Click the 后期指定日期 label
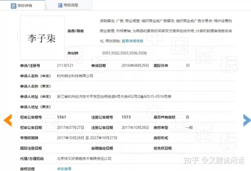Viewport: 251px width, 171px height. [102, 148]
